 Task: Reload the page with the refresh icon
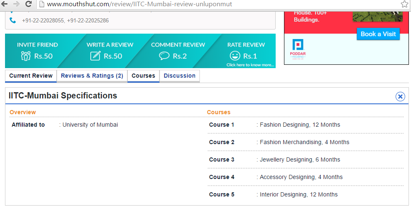28,4
